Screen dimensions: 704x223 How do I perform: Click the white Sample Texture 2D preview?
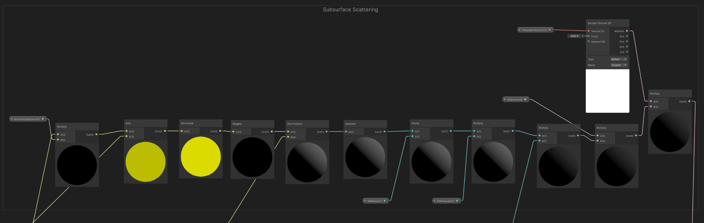pyautogui.click(x=607, y=91)
